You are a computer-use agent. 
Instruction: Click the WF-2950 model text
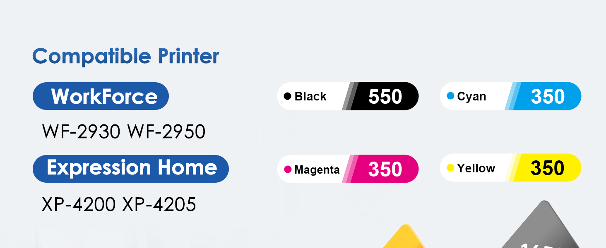coord(166,132)
